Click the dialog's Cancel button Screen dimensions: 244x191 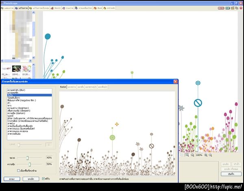click(x=31, y=179)
